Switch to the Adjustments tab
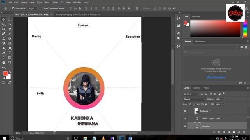 200,42
